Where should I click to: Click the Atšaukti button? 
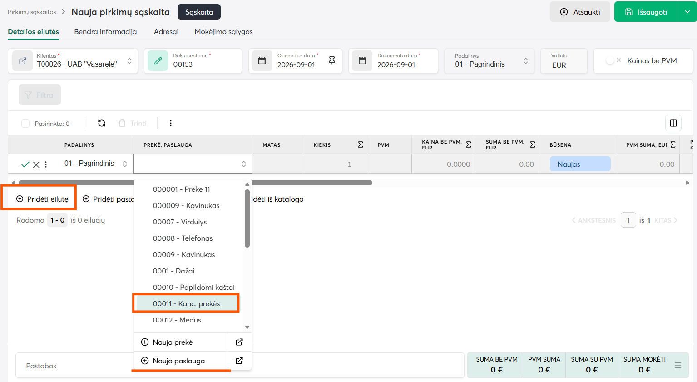tap(580, 12)
